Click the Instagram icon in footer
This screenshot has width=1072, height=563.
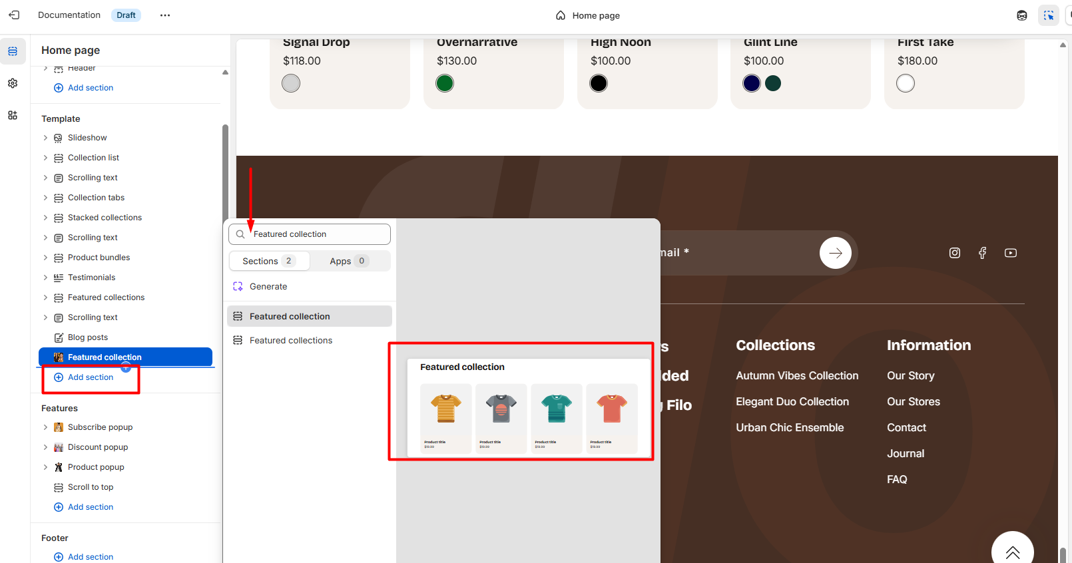955,253
